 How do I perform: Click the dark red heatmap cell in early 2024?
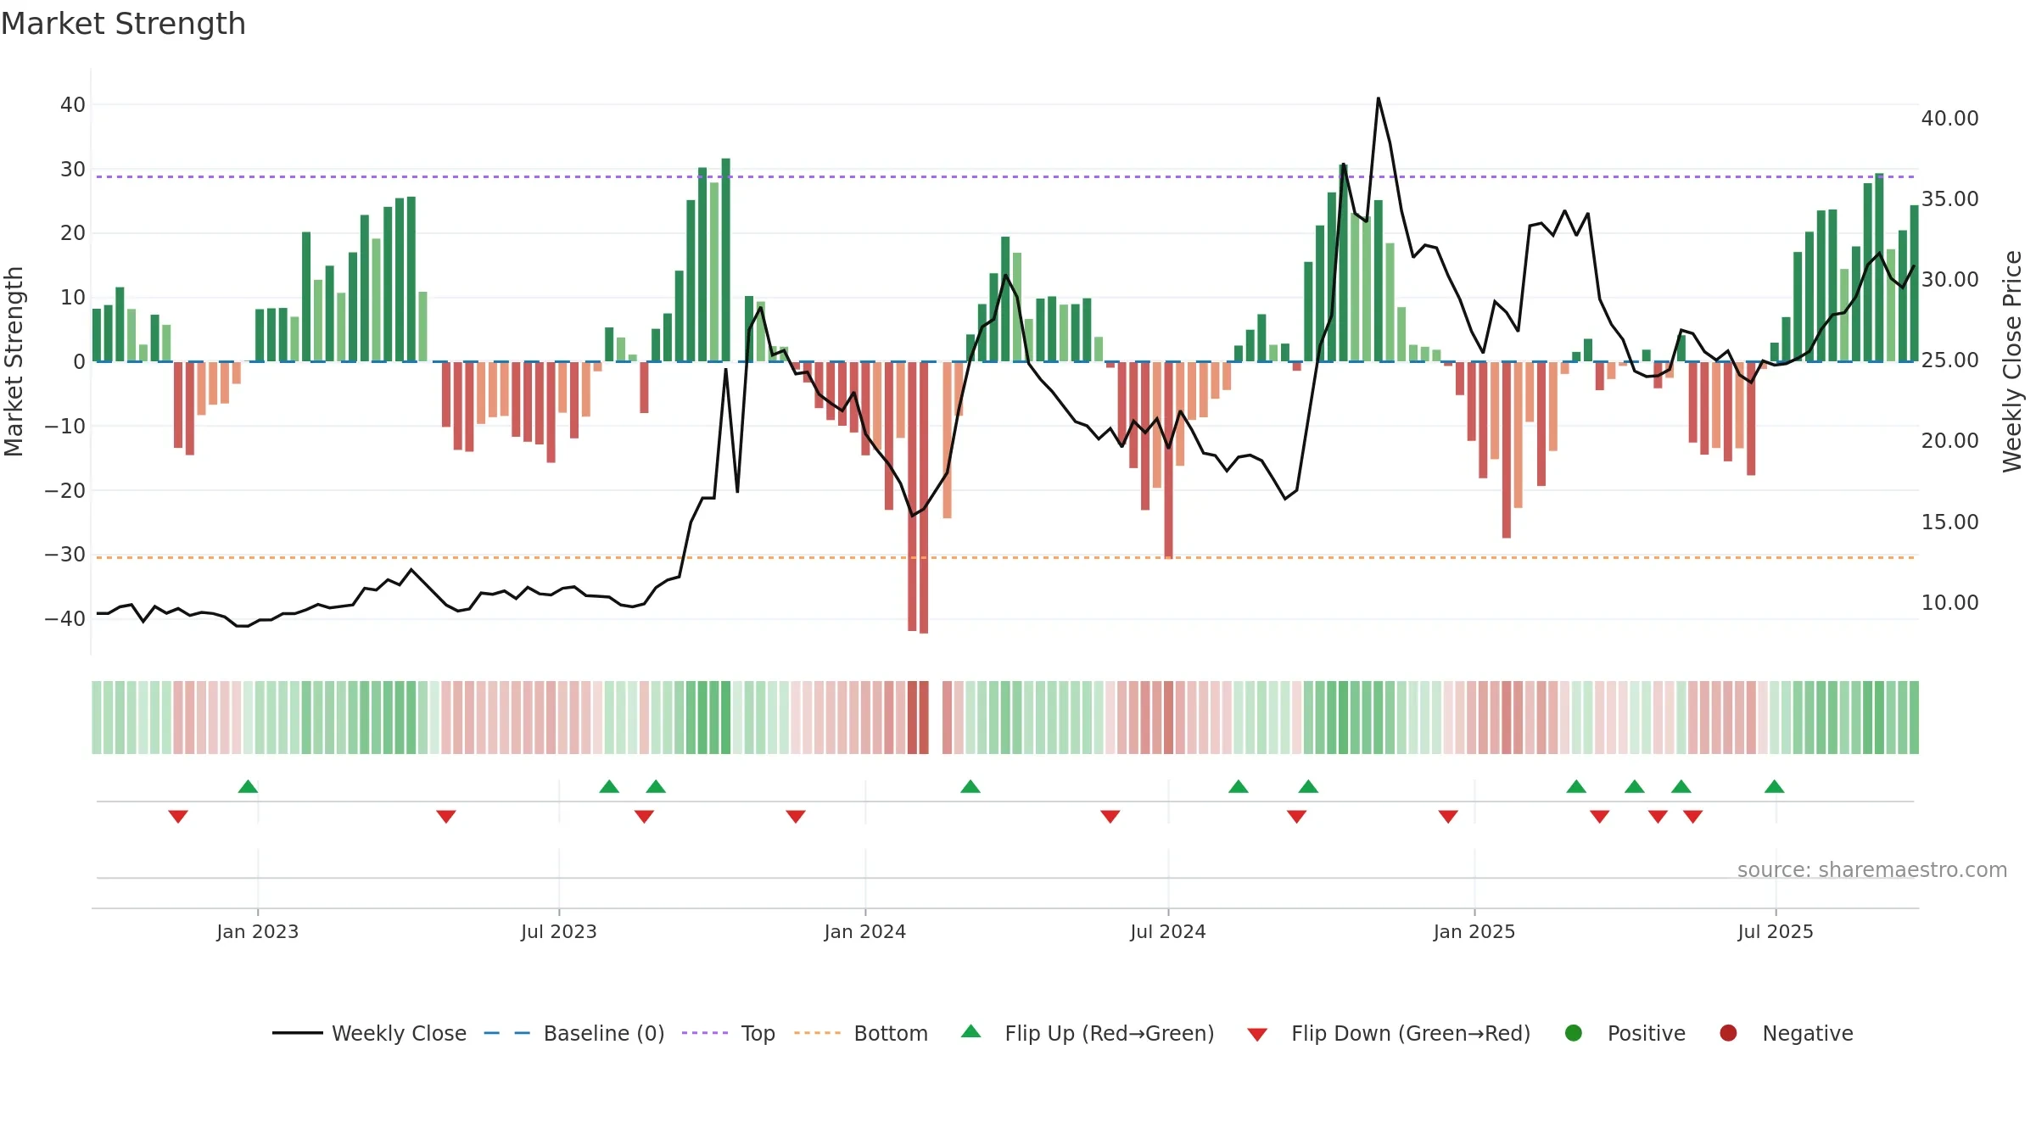tap(924, 718)
